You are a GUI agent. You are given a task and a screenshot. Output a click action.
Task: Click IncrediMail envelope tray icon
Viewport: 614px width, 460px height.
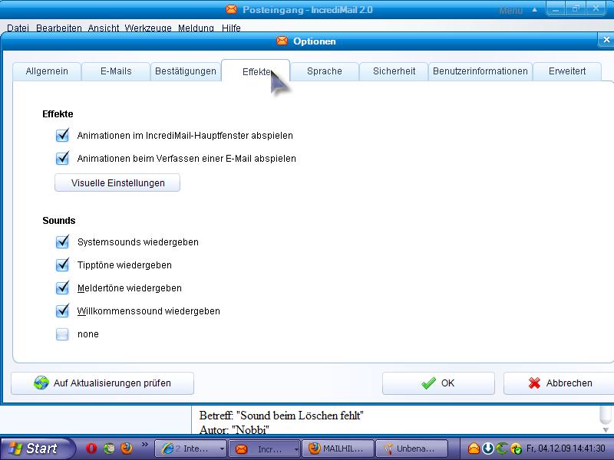pos(474,449)
